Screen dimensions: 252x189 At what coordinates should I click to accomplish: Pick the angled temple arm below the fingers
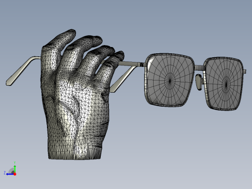pyautogui.click(x=124, y=79)
